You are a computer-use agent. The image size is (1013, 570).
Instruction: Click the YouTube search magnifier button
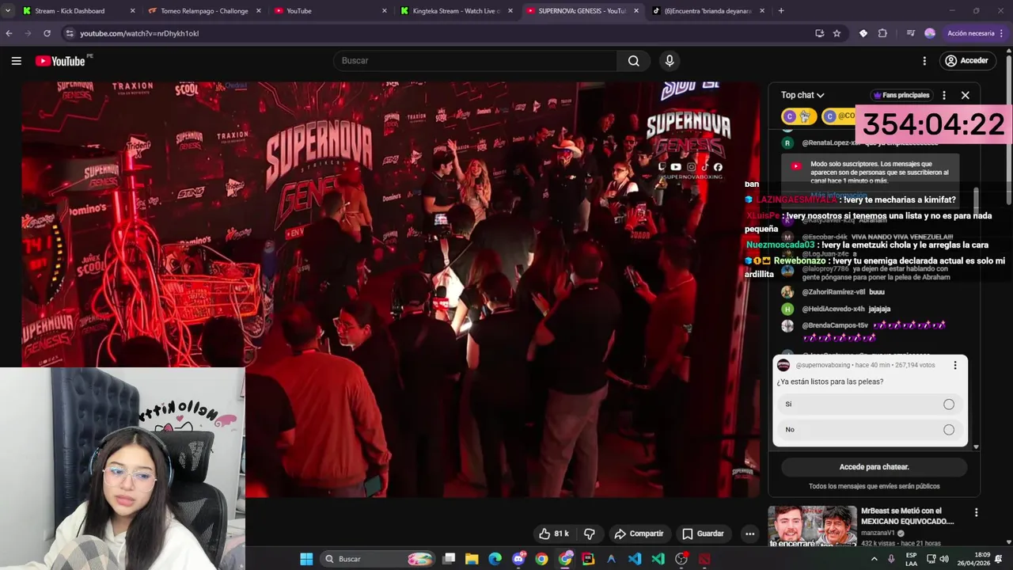(x=633, y=61)
